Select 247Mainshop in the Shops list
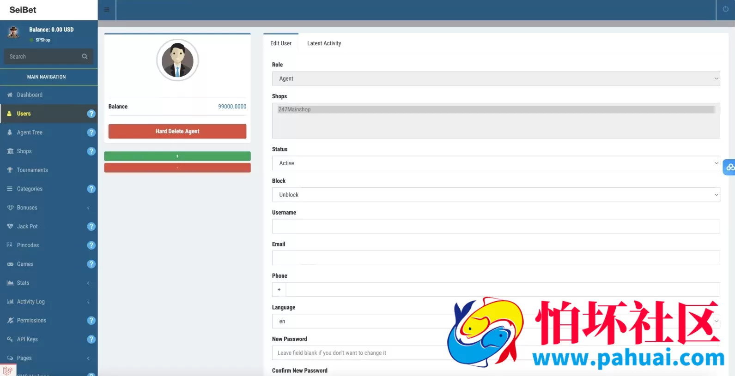 tap(496, 109)
